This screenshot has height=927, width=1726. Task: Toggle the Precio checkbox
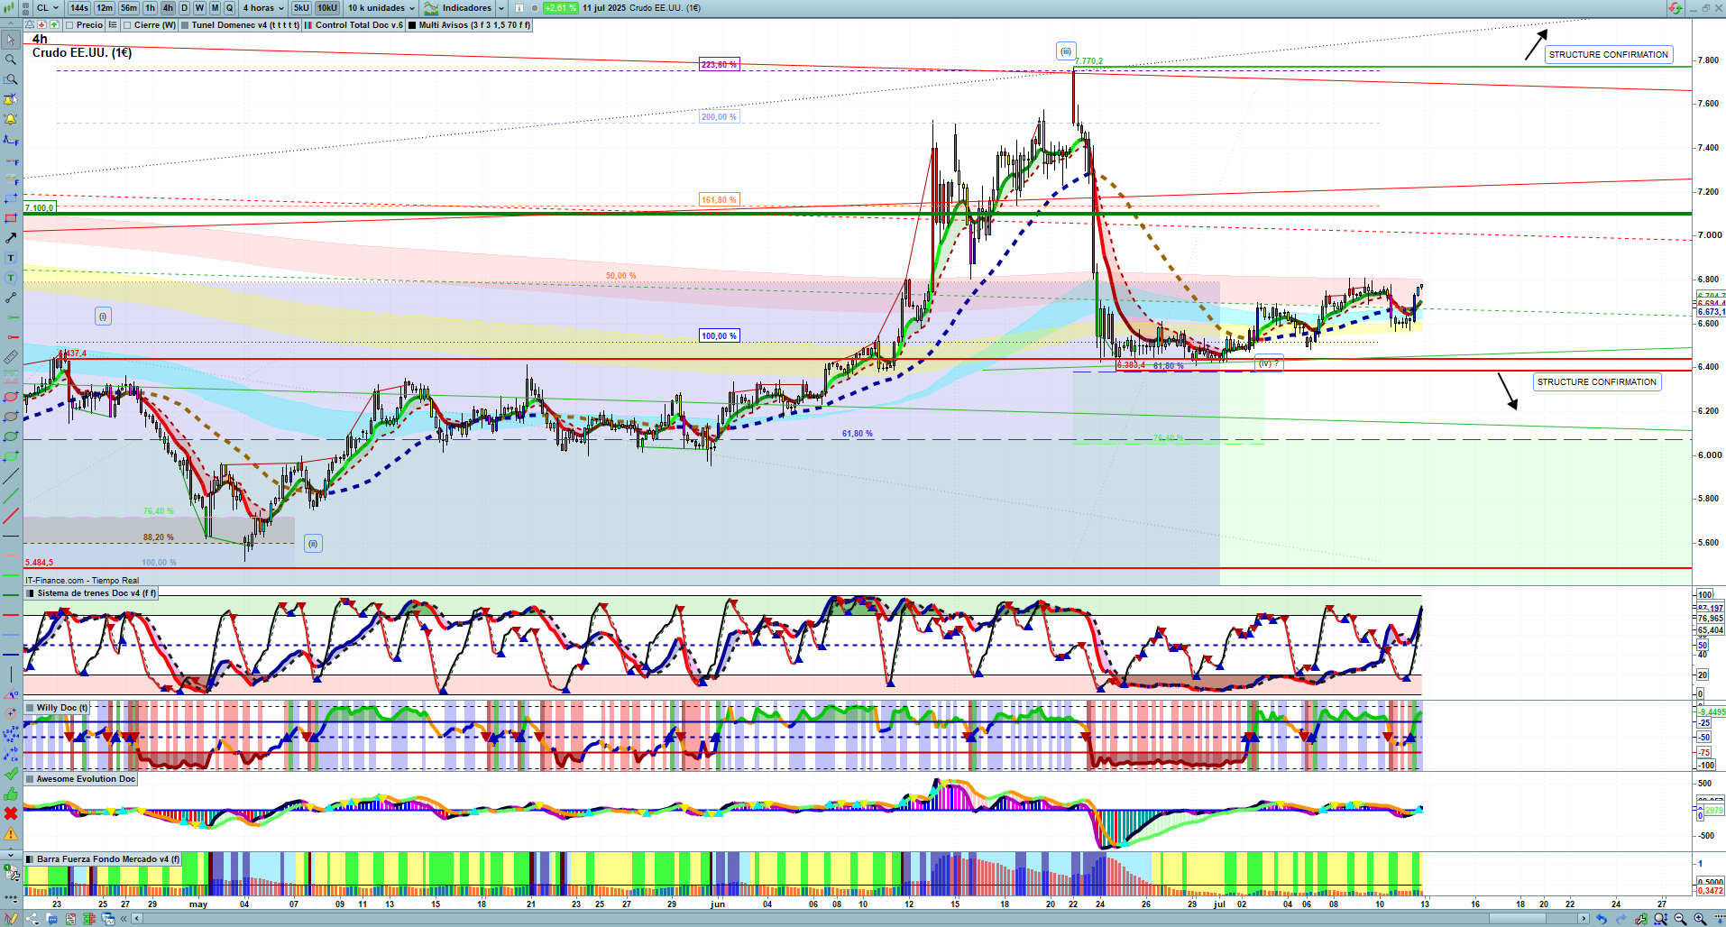(69, 25)
